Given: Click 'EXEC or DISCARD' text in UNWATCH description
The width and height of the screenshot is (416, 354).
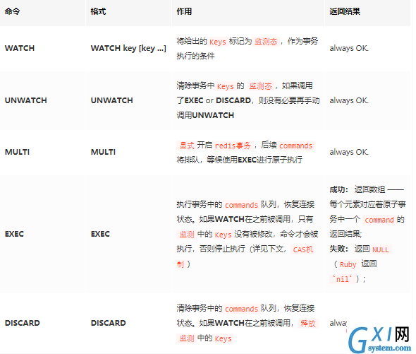Looking at the screenshot, I should [x=218, y=100].
